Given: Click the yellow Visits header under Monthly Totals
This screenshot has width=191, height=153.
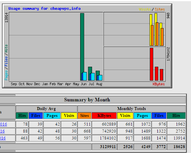Looking at the screenshot, I should [125, 116].
